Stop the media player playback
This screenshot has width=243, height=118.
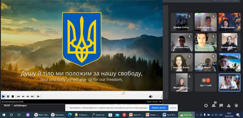pos(13,96)
